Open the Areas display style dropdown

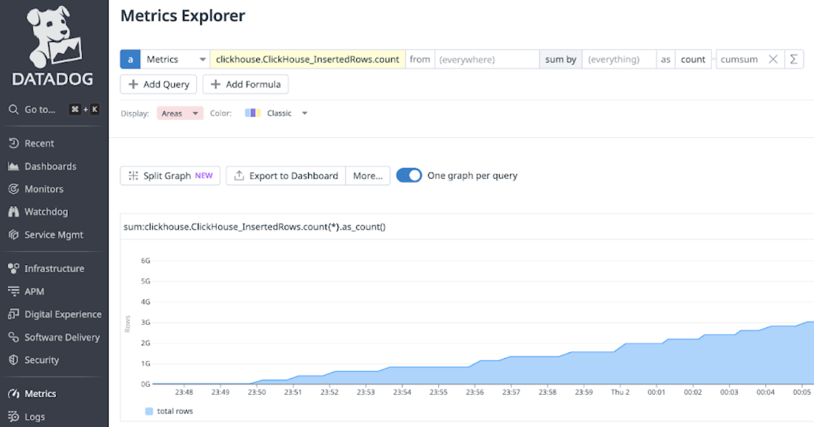click(x=179, y=113)
